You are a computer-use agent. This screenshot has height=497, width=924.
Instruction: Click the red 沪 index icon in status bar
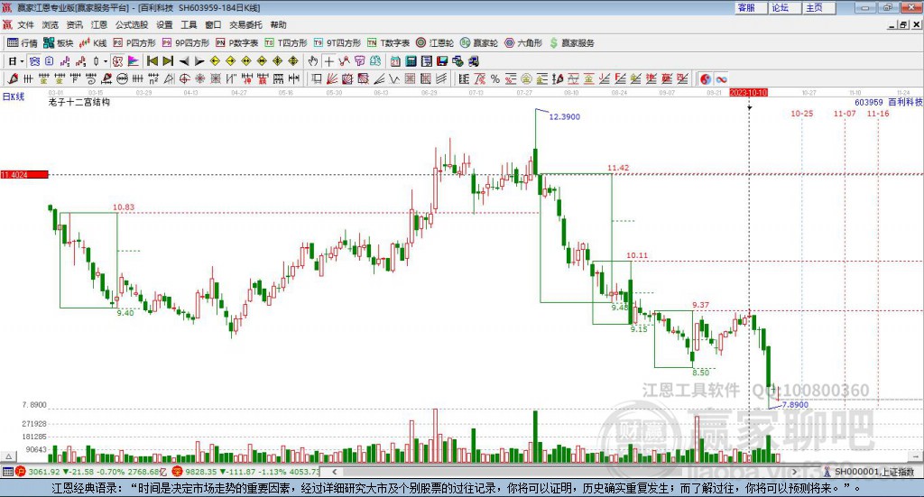21,472
